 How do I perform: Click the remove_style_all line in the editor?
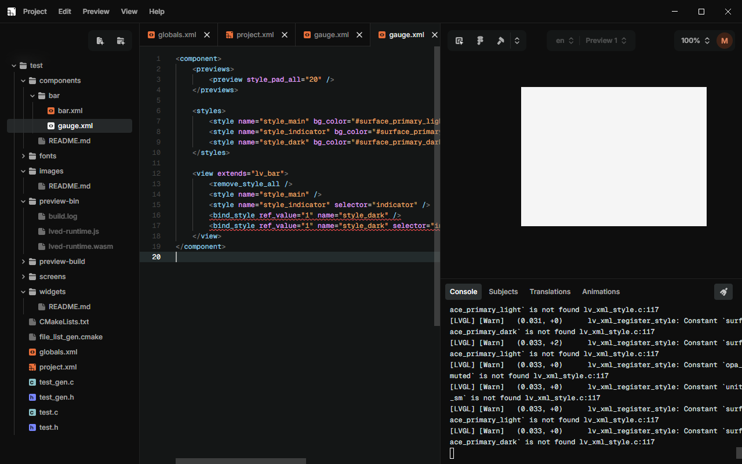pyautogui.click(x=250, y=184)
